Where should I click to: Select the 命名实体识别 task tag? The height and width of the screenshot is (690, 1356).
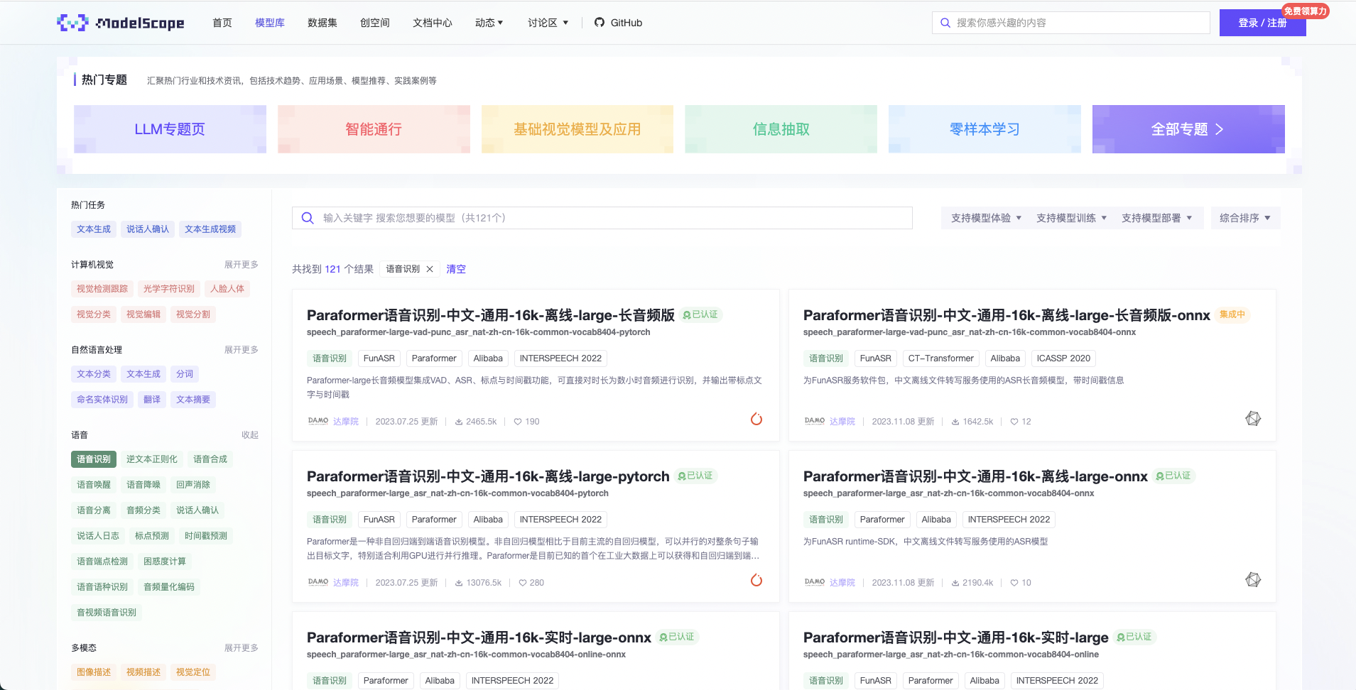click(x=102, y=400)
